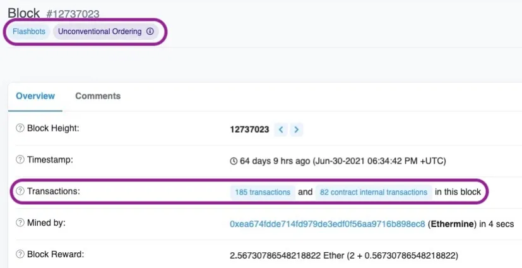Screen dimensions: 522x268
Task: Open the miner address 0xea674fdde714 link
Action: coord(328,224)
